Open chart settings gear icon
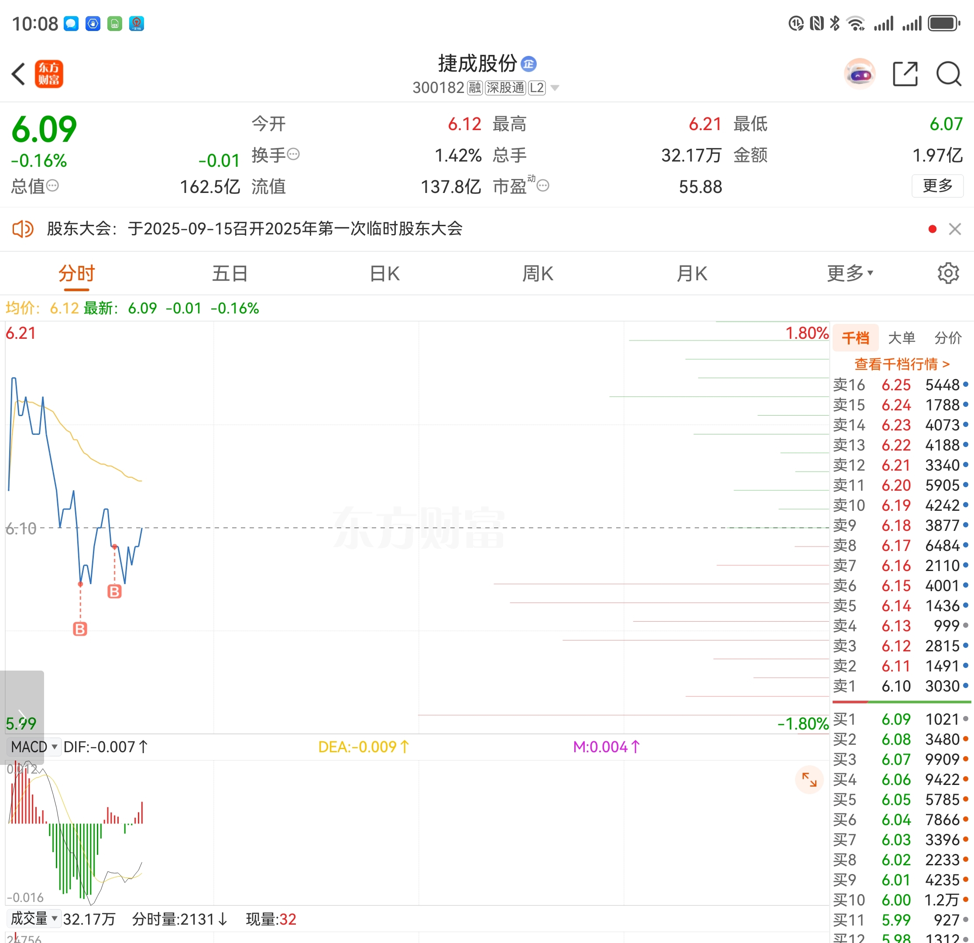The width and height of the screenshot is (974, 943). [948, 273]
